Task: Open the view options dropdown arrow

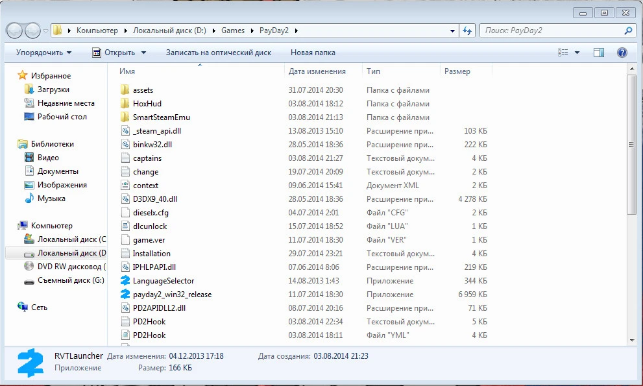Action: pyautogui.click(x=577, y=53)
